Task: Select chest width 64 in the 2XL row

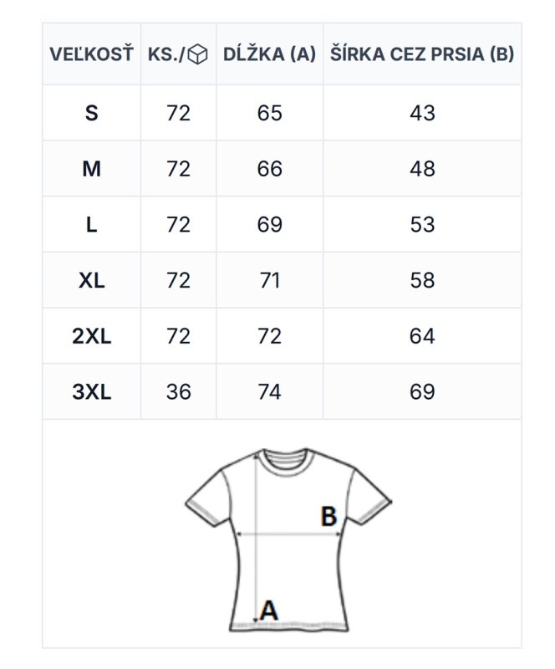Action: point(422,336)
